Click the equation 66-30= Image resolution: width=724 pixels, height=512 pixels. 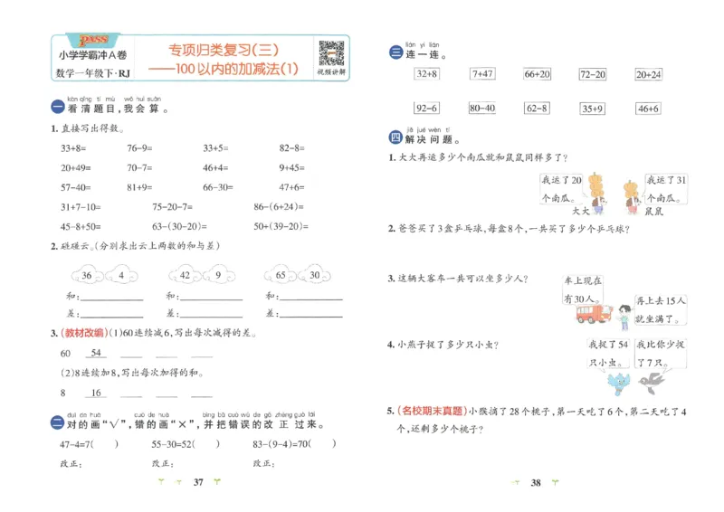(x=218, y=187)
